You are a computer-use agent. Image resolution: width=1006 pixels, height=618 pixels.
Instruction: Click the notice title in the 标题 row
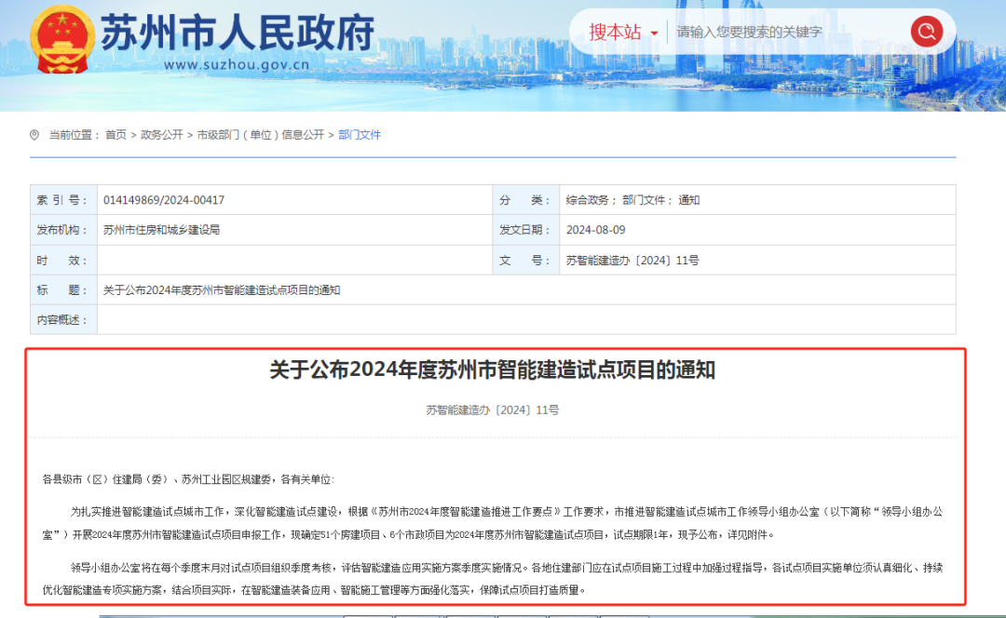[222, 290]
